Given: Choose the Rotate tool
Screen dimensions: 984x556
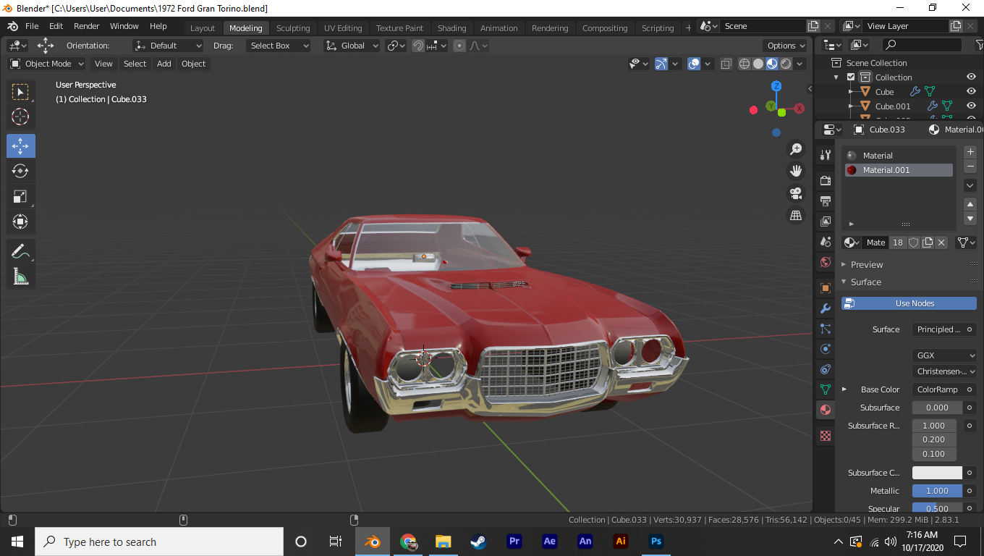Looking at the screenshot, I should pos(20,171).
